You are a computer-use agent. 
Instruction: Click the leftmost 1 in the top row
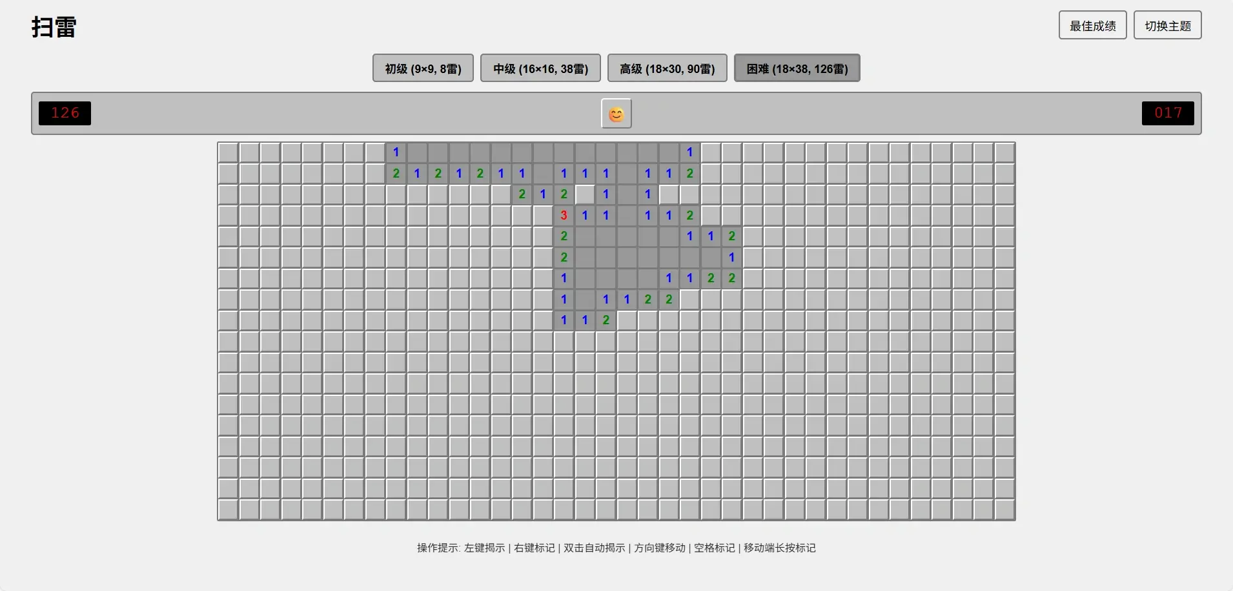coord(396,153)
